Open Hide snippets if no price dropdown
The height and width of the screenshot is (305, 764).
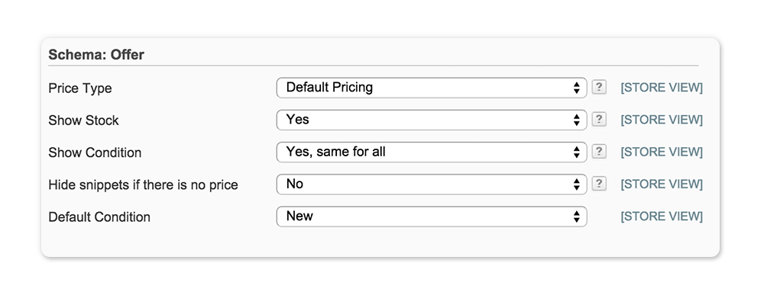[x=431, y=184]
